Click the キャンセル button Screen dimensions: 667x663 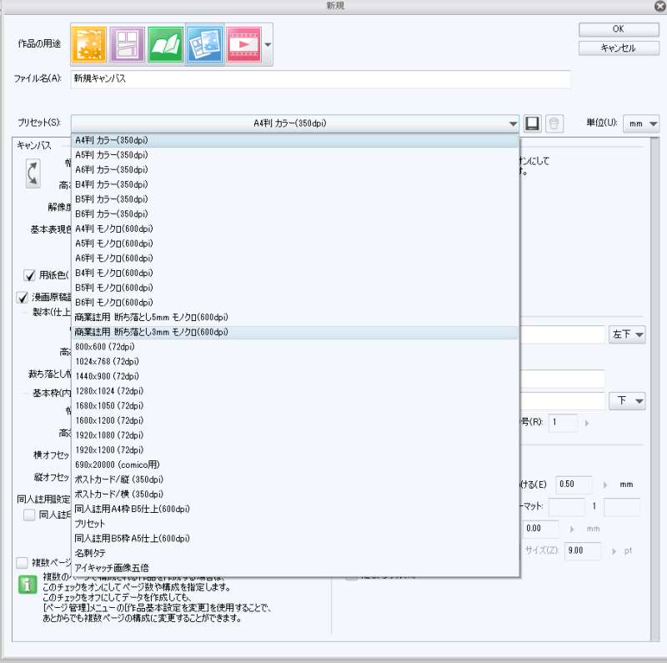click(x=618, y=48)
